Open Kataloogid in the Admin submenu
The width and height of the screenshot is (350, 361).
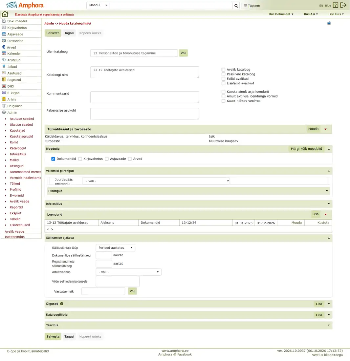[x=18, y=148]
